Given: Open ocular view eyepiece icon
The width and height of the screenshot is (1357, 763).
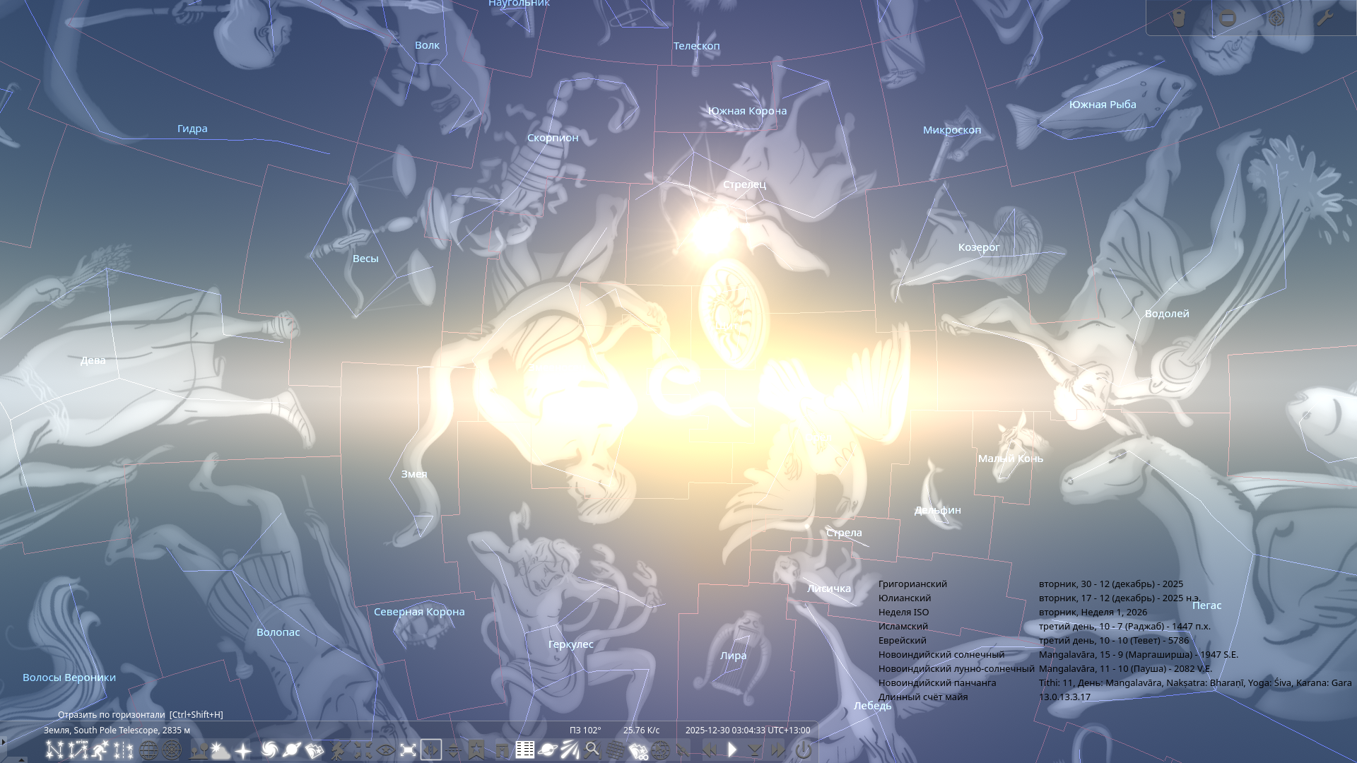Looking at the screenshot, I should click(1177, 18).
